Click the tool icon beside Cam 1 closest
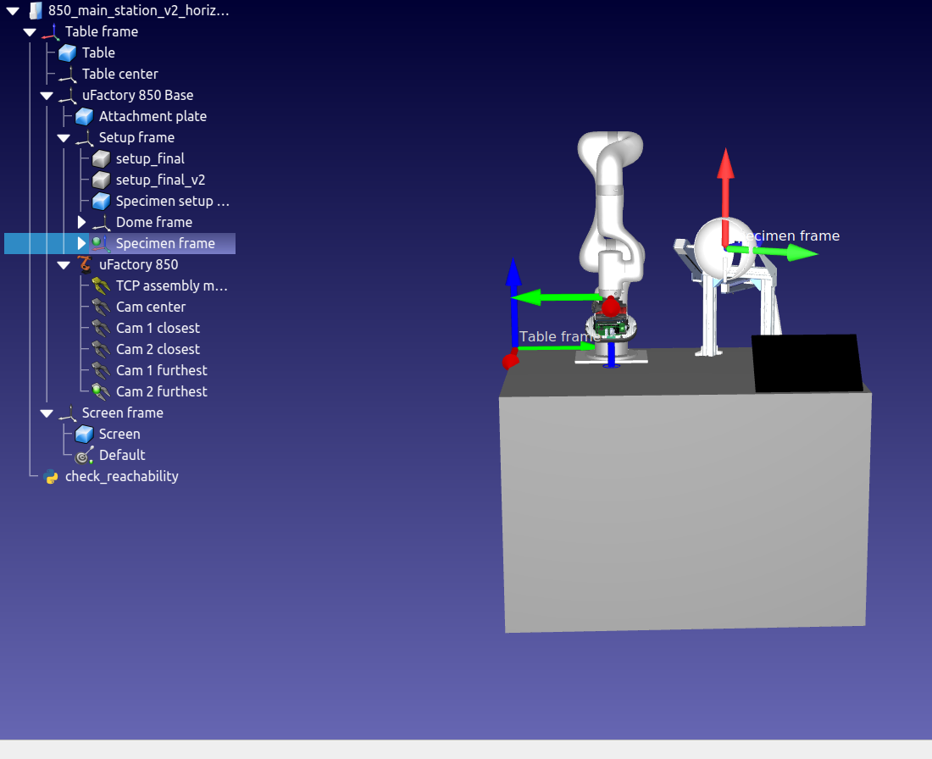The image size is (932, 759). pos(101,328)
